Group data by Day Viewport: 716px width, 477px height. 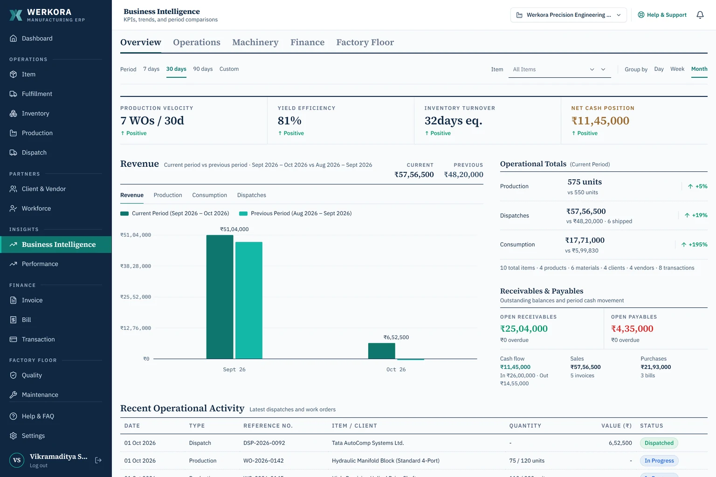pyautogui.click(x=659, y=69)
